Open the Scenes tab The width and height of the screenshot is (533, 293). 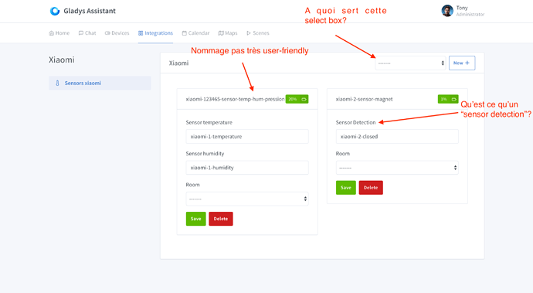[x=258, y=33]
